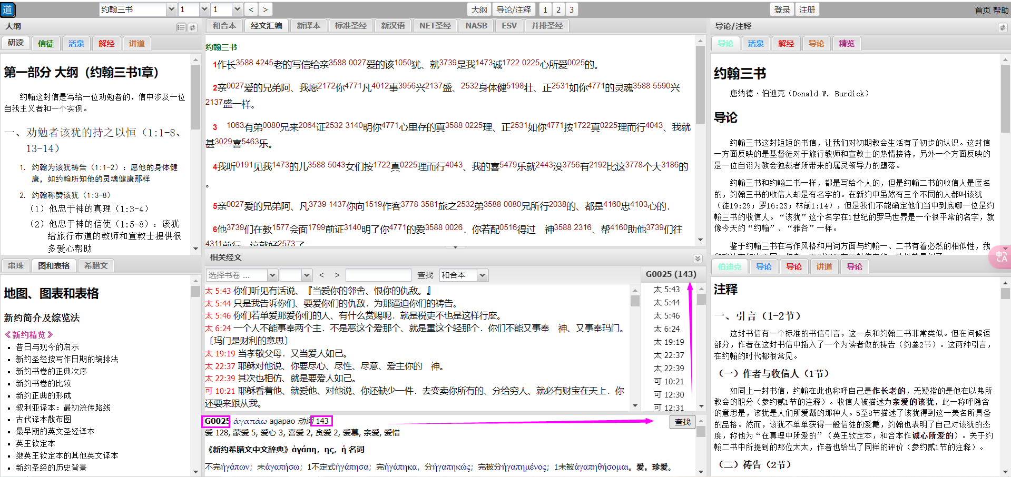Click the 相关经文 search input field
1011x477 pixels.
pyautogui.click(x=378, y=275)
